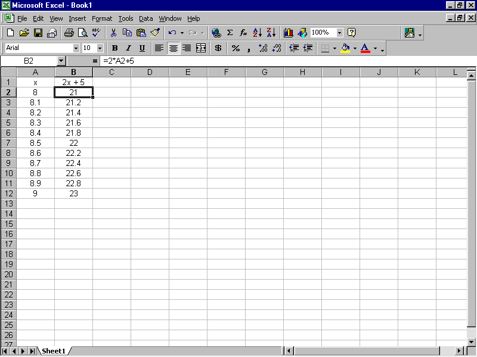Launch the Chart Wizard
The image size is (477, 357).
pos(289,33)
